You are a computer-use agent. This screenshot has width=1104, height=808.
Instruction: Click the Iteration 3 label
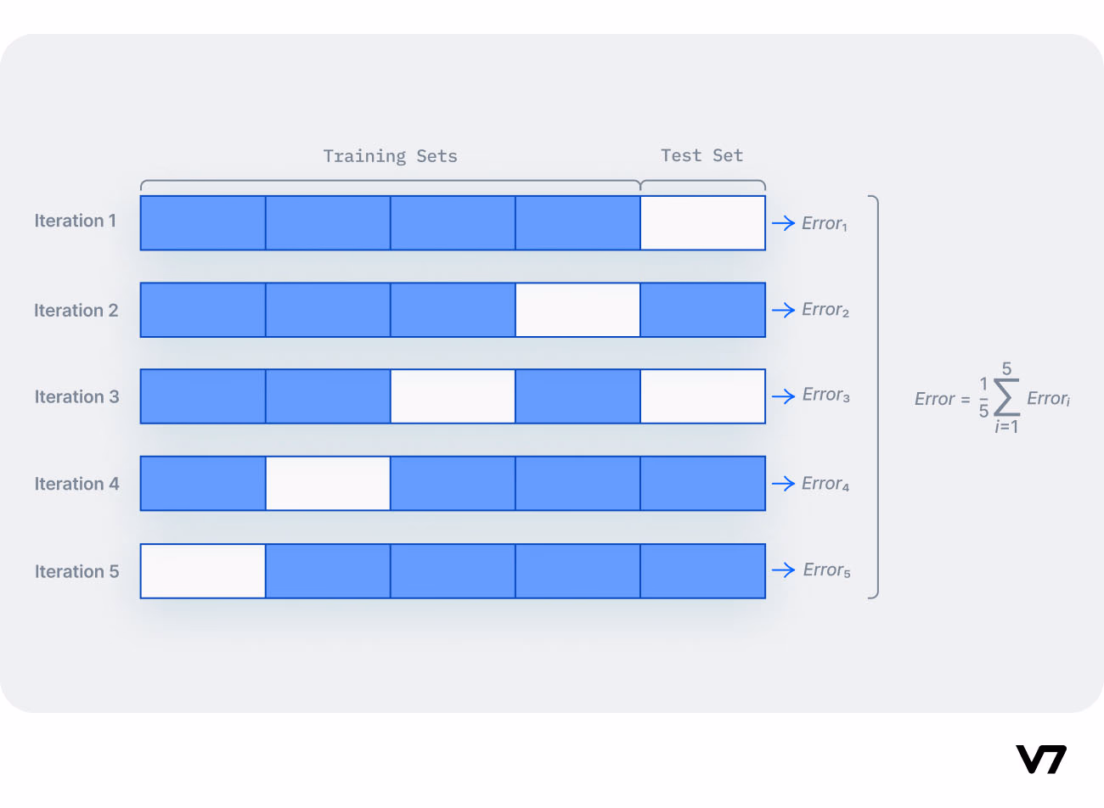76,396
